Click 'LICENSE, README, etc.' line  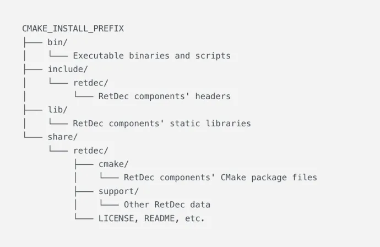click(151, 218)
